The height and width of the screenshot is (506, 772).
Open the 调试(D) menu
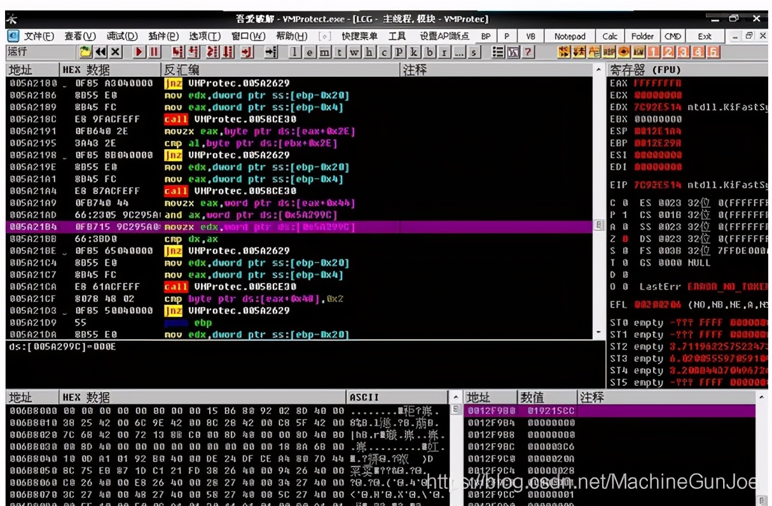[x=122, y=36]
